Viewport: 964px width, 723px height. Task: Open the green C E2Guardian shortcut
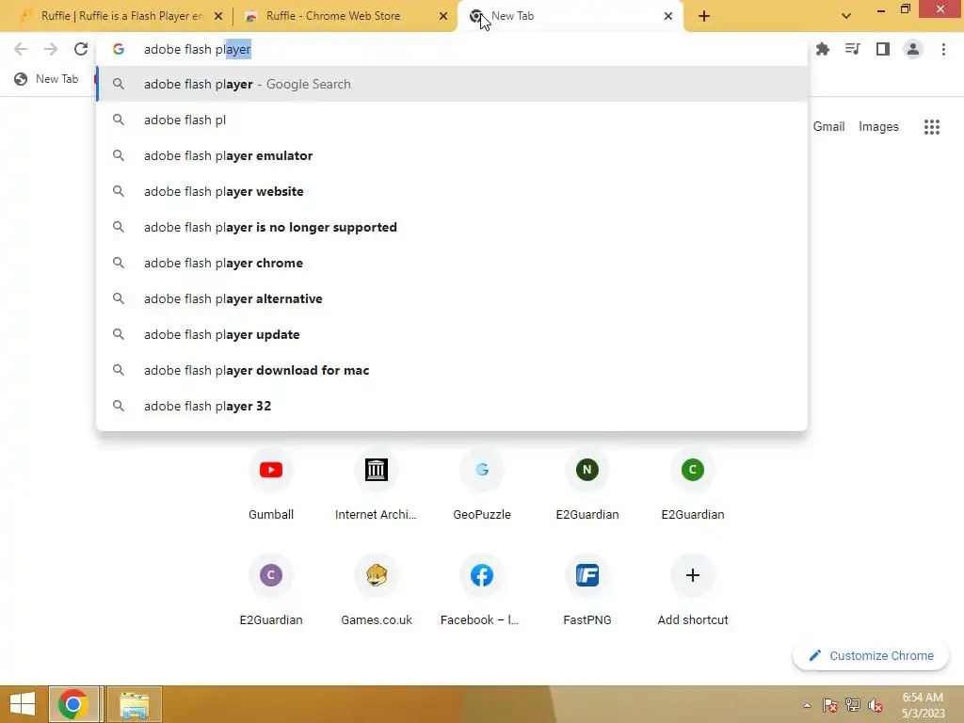pyautogui.click(x=692, y=485)
